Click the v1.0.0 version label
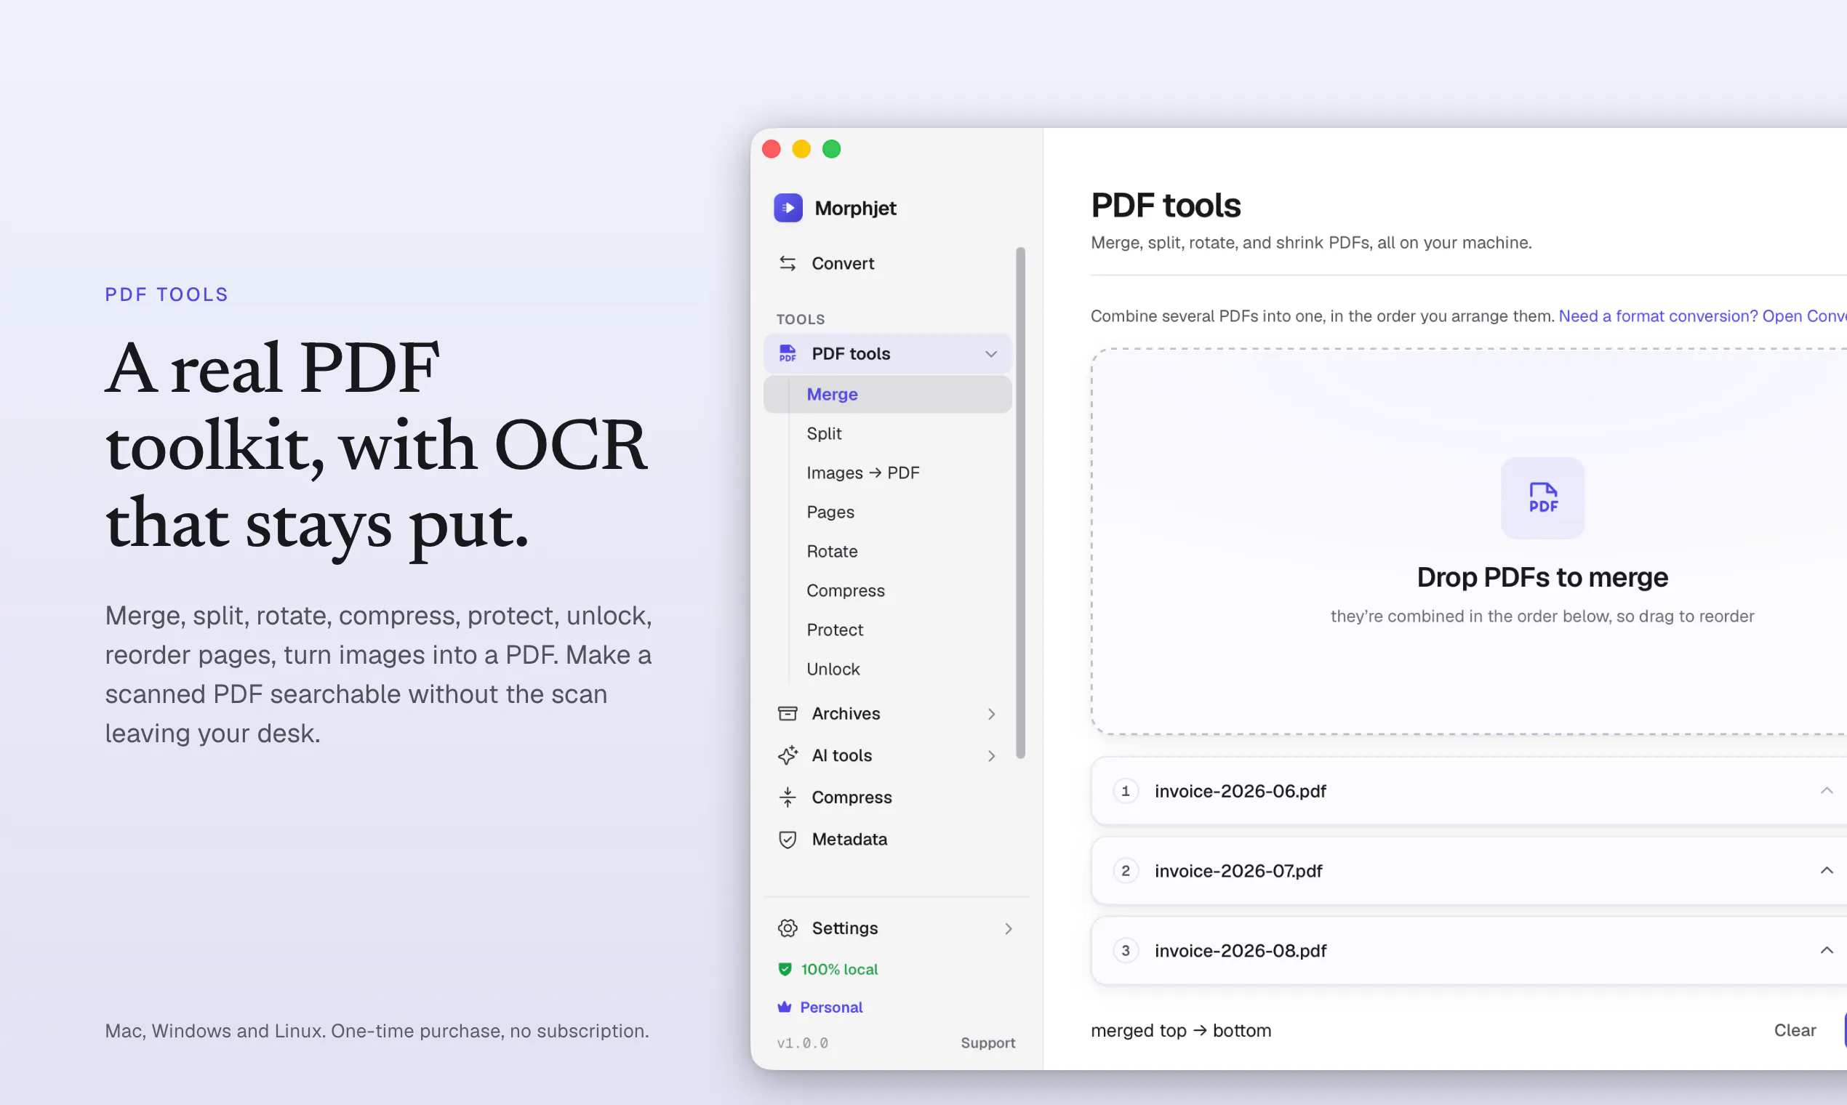 (x=802, y=1042)
